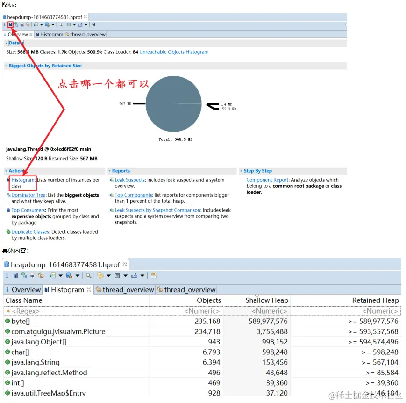Open Unreachable Objects Histogram link
The height and width of the screenshot is (403, 406).
click(174, 52)
